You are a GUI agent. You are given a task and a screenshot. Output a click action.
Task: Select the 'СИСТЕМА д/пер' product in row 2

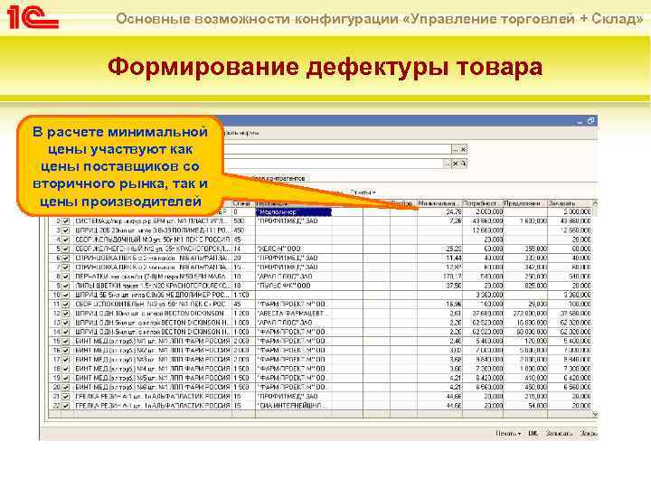pos(152,221)
